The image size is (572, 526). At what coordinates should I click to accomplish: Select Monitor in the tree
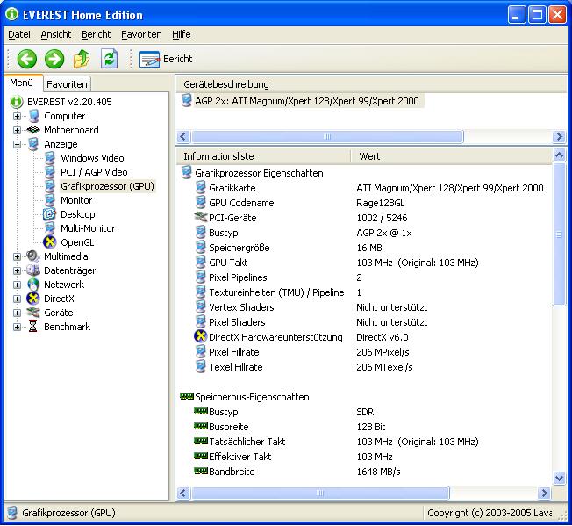(76, 200)
